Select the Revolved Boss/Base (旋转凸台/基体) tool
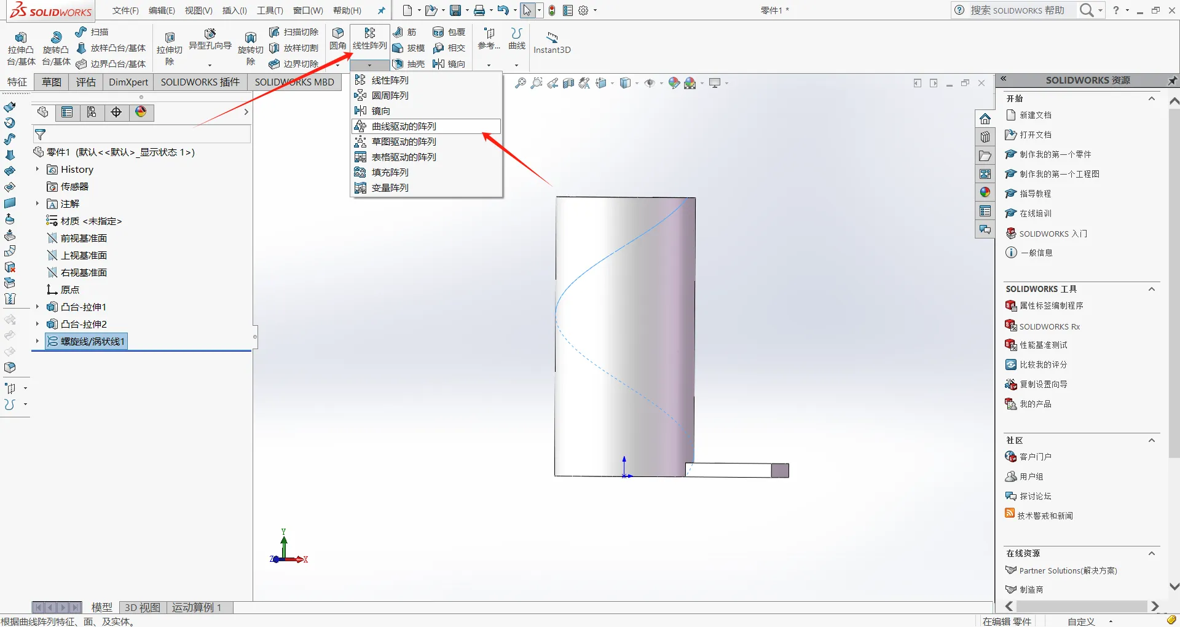 coord(56,48)
